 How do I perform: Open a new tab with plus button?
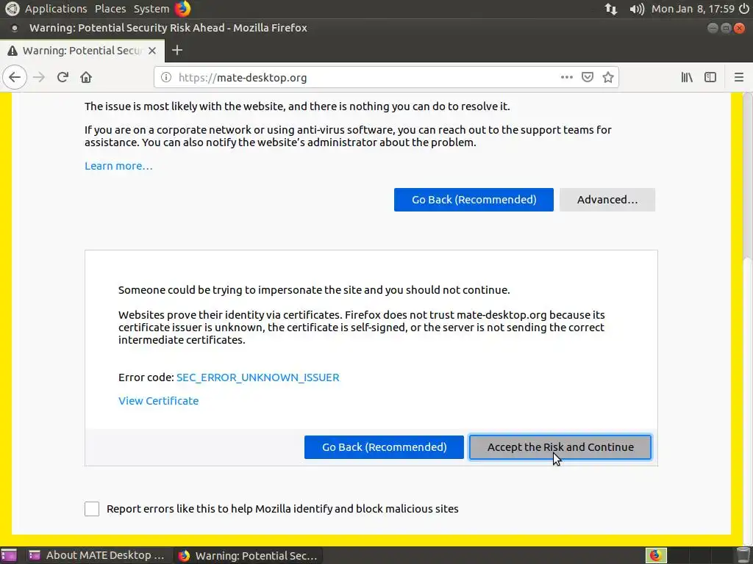pyautogui.click(x=177, y=51)
